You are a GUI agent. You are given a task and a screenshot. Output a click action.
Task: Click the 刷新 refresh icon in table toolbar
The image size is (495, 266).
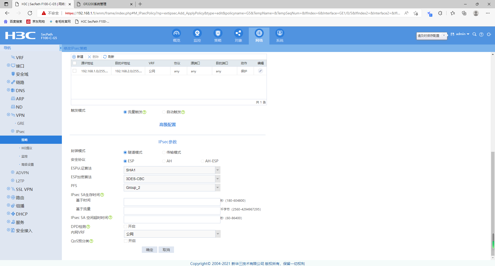point(105,57)
